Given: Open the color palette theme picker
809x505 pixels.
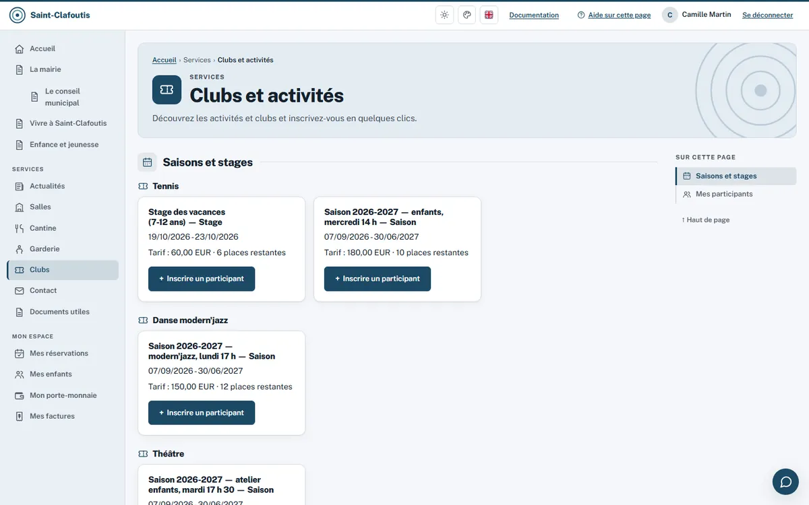Looking at the screenshot, I should (467, 15).
